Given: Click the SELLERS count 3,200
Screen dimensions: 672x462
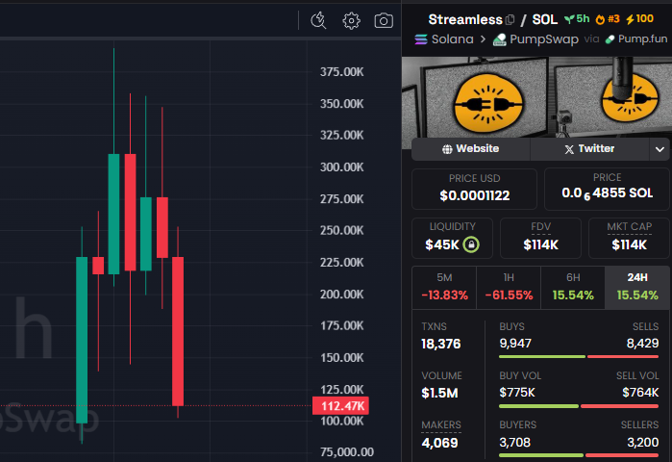Looking at the screenshot, I should pos(643,442).
